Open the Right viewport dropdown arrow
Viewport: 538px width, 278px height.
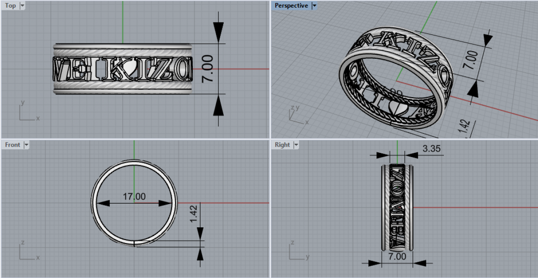(x=295, y=145)
